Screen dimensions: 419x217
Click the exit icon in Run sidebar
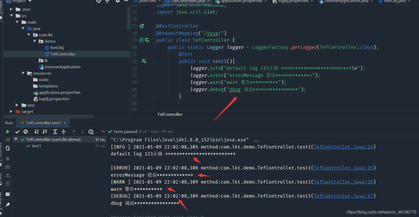tap(8, 184)
